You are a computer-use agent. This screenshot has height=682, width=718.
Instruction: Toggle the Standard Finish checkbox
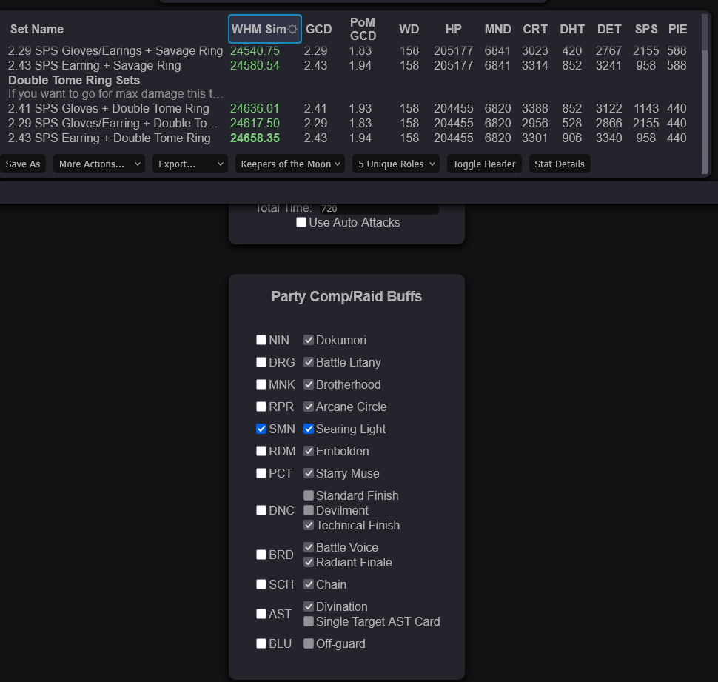point(309,495)
